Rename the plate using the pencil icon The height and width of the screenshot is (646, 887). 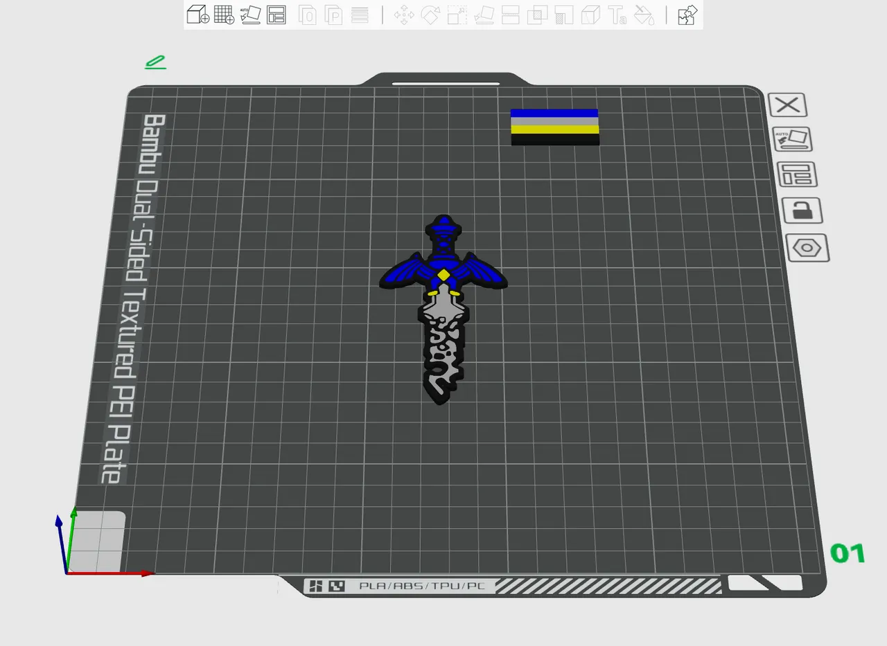(x=155, y=62)
